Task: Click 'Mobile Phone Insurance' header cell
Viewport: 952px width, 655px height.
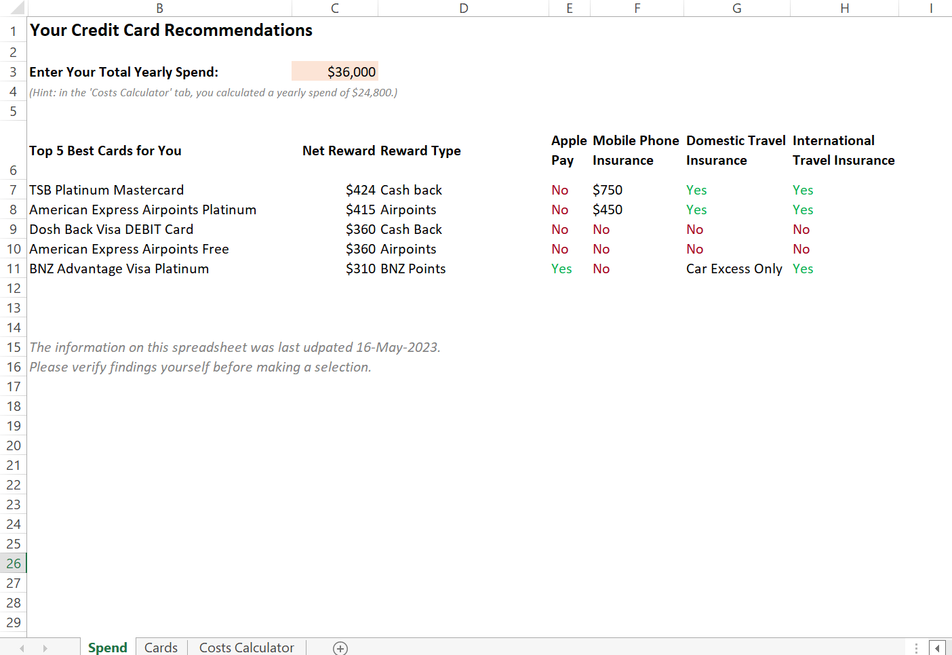Action: tap(636, 151)
